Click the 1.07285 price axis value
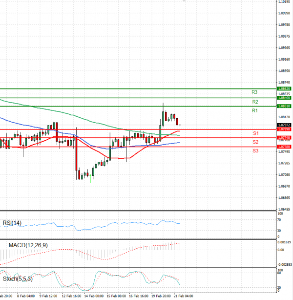This screenshot has height=300, width=293. click(x=284, y=163)
